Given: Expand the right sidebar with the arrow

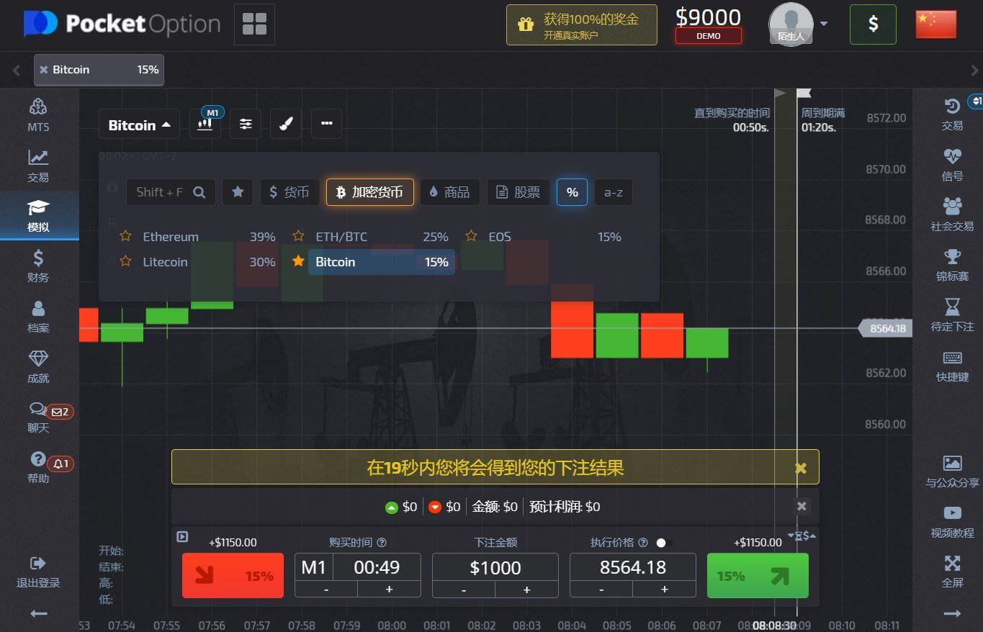Looking at the screenshot, I should click(952, 613).
